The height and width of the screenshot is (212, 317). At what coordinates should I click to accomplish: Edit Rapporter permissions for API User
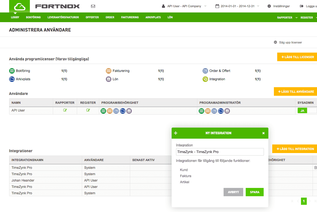coord(65,110)
